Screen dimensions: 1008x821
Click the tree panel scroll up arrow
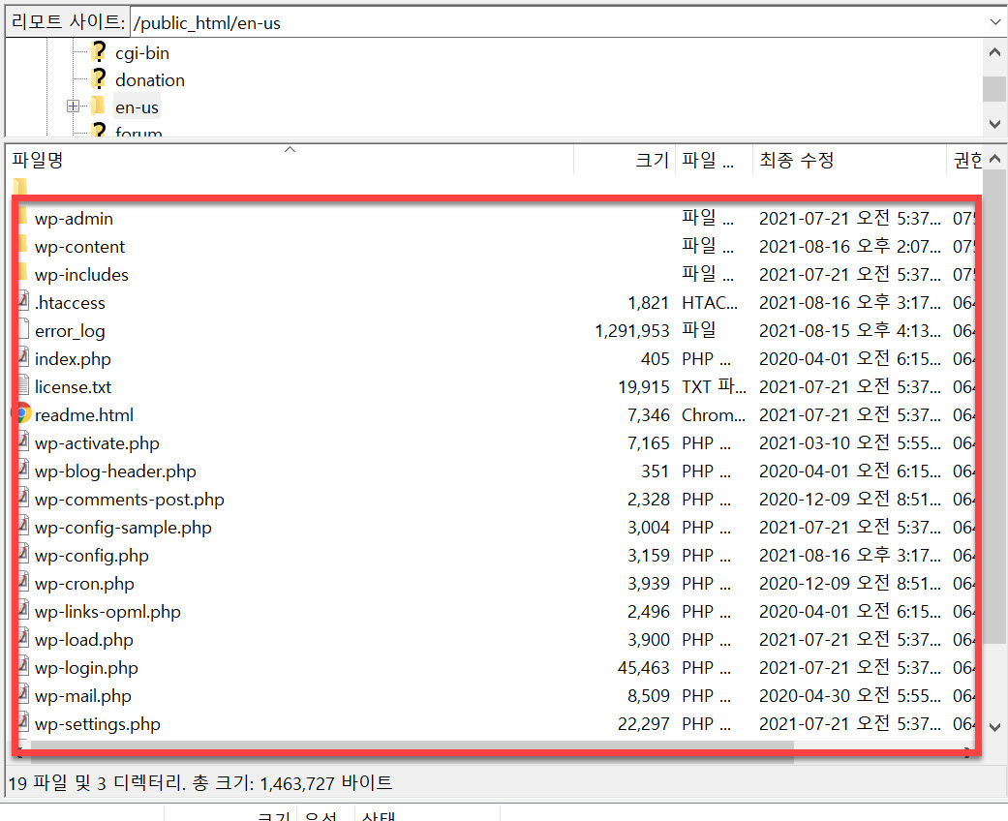coord(994,52)
